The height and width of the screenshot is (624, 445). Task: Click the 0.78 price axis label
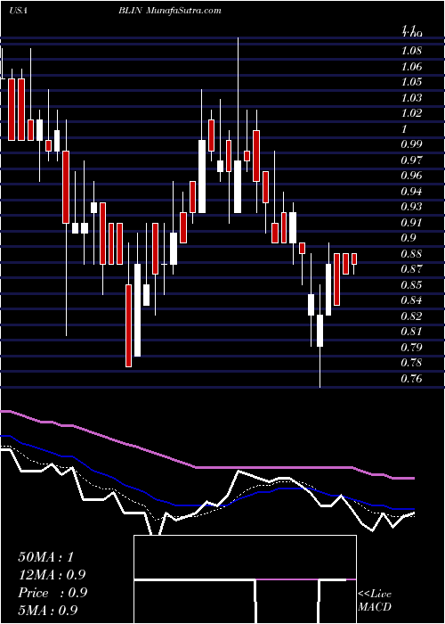(411, 363)
